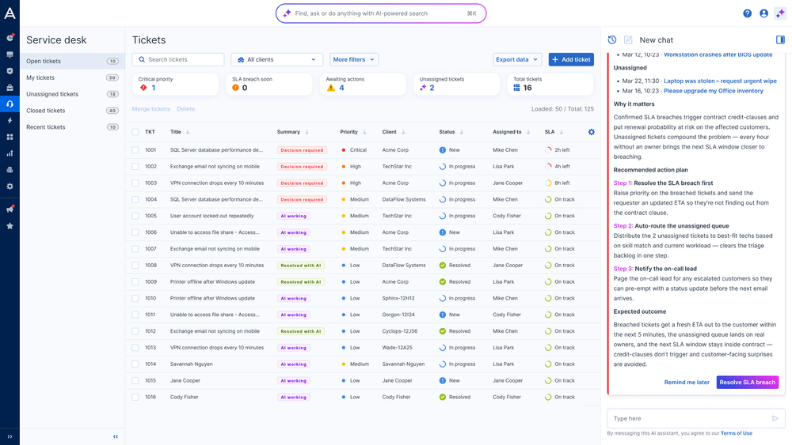
Task: Toggle the chat side panel layout icon
Action: click(x=780, y=40)
